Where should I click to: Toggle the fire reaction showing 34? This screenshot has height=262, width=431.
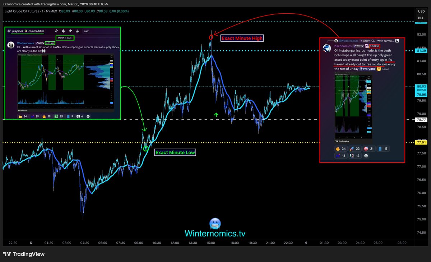point(340,148)
